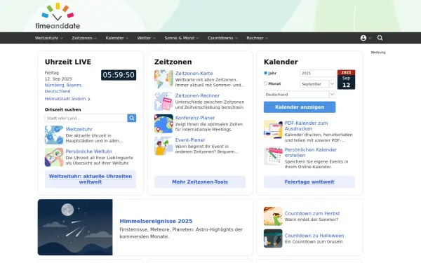Open the Persönlichen Kalender erstellen icon
The image size is (421, 263).
(x=273, y=156)
